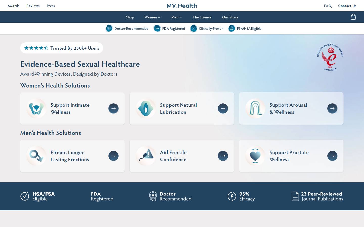
Task: Click the FDA Registered badge icon
Action: coord(157,28)
